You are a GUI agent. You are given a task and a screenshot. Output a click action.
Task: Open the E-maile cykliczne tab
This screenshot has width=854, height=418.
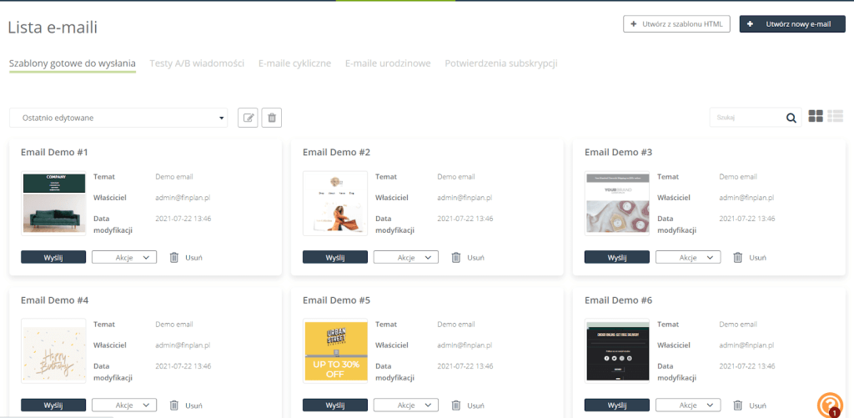294,63
